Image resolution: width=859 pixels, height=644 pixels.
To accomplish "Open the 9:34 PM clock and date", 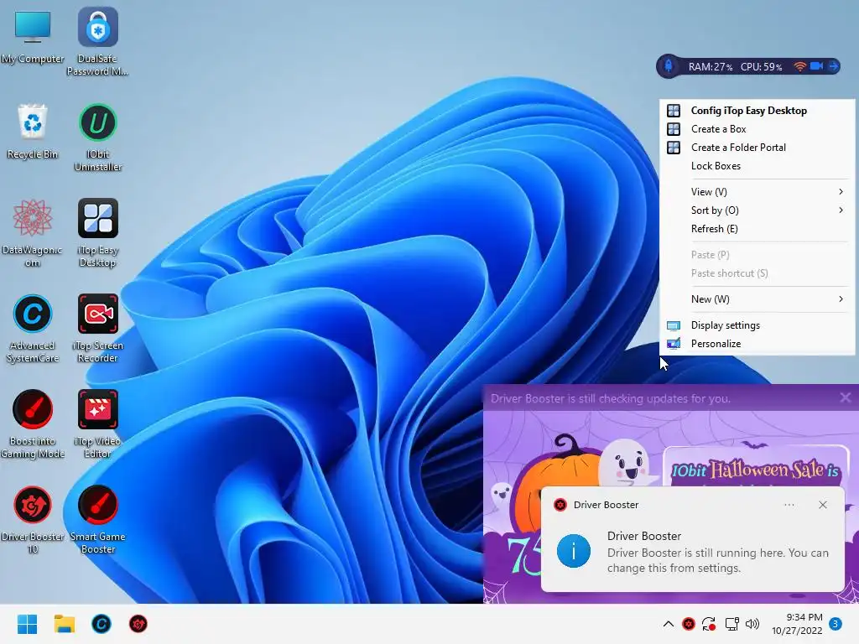I will coord(797,624).
